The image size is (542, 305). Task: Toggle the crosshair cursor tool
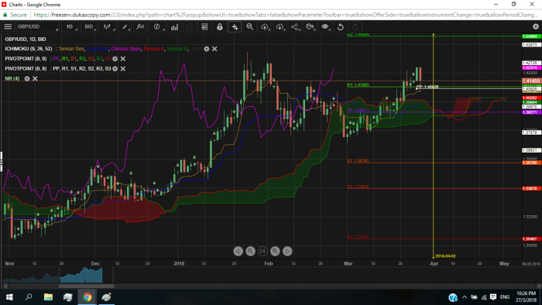[x=235, y=26]
